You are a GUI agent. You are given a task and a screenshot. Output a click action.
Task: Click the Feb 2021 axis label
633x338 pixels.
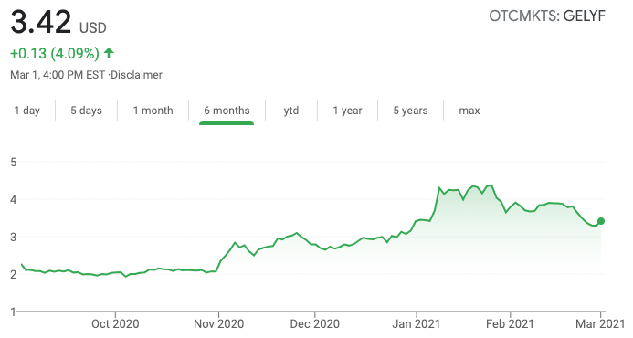point(510,323)
